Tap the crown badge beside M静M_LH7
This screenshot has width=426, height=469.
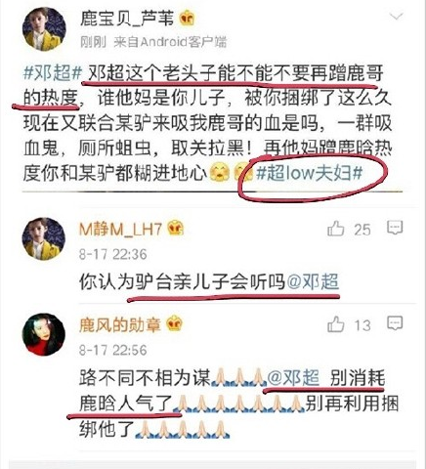175,229
